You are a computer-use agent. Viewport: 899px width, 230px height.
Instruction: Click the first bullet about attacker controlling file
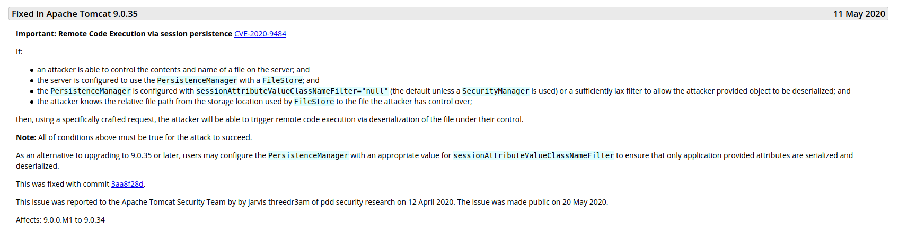[173, 70]
